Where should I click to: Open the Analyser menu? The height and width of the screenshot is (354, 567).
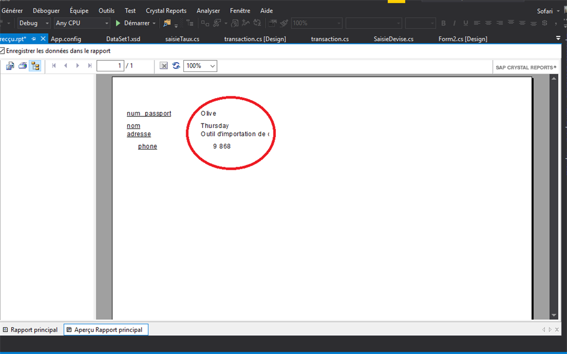[x=208, y=11]
